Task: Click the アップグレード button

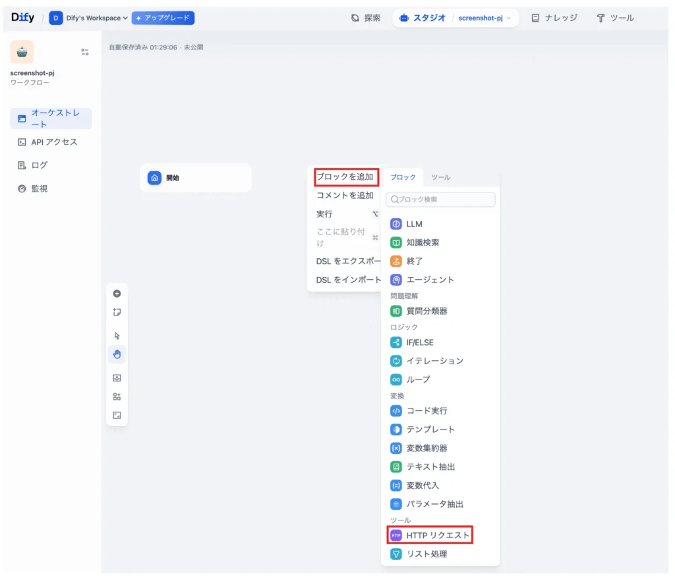Action: pyautogui.click(x=163, y=18)
